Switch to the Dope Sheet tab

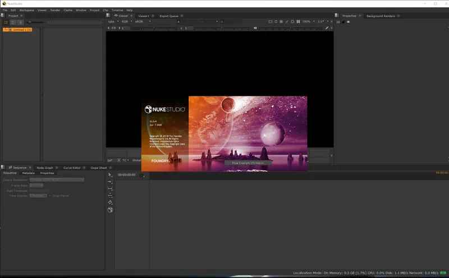pyautogui.click(x=99, y=168)
